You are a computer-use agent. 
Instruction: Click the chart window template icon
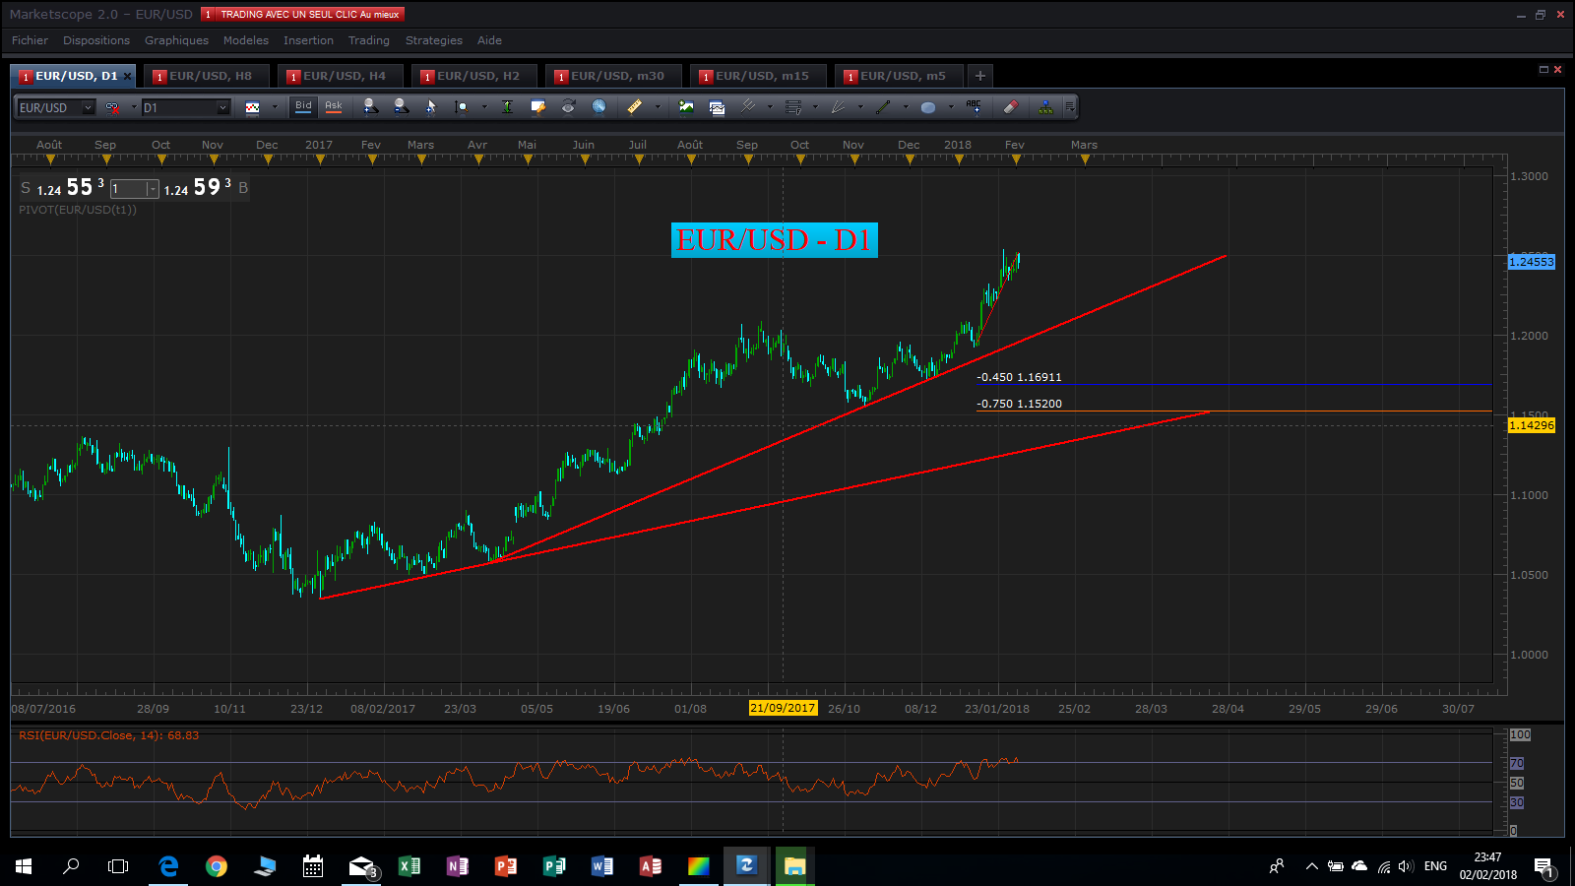click(717, 106)
